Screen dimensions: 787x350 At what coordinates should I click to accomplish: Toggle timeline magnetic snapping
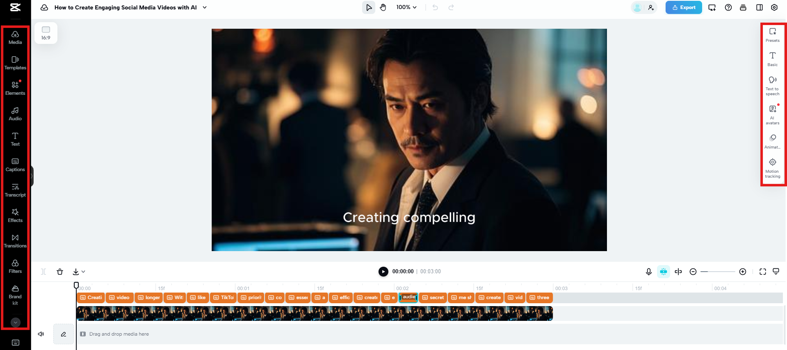664,272
